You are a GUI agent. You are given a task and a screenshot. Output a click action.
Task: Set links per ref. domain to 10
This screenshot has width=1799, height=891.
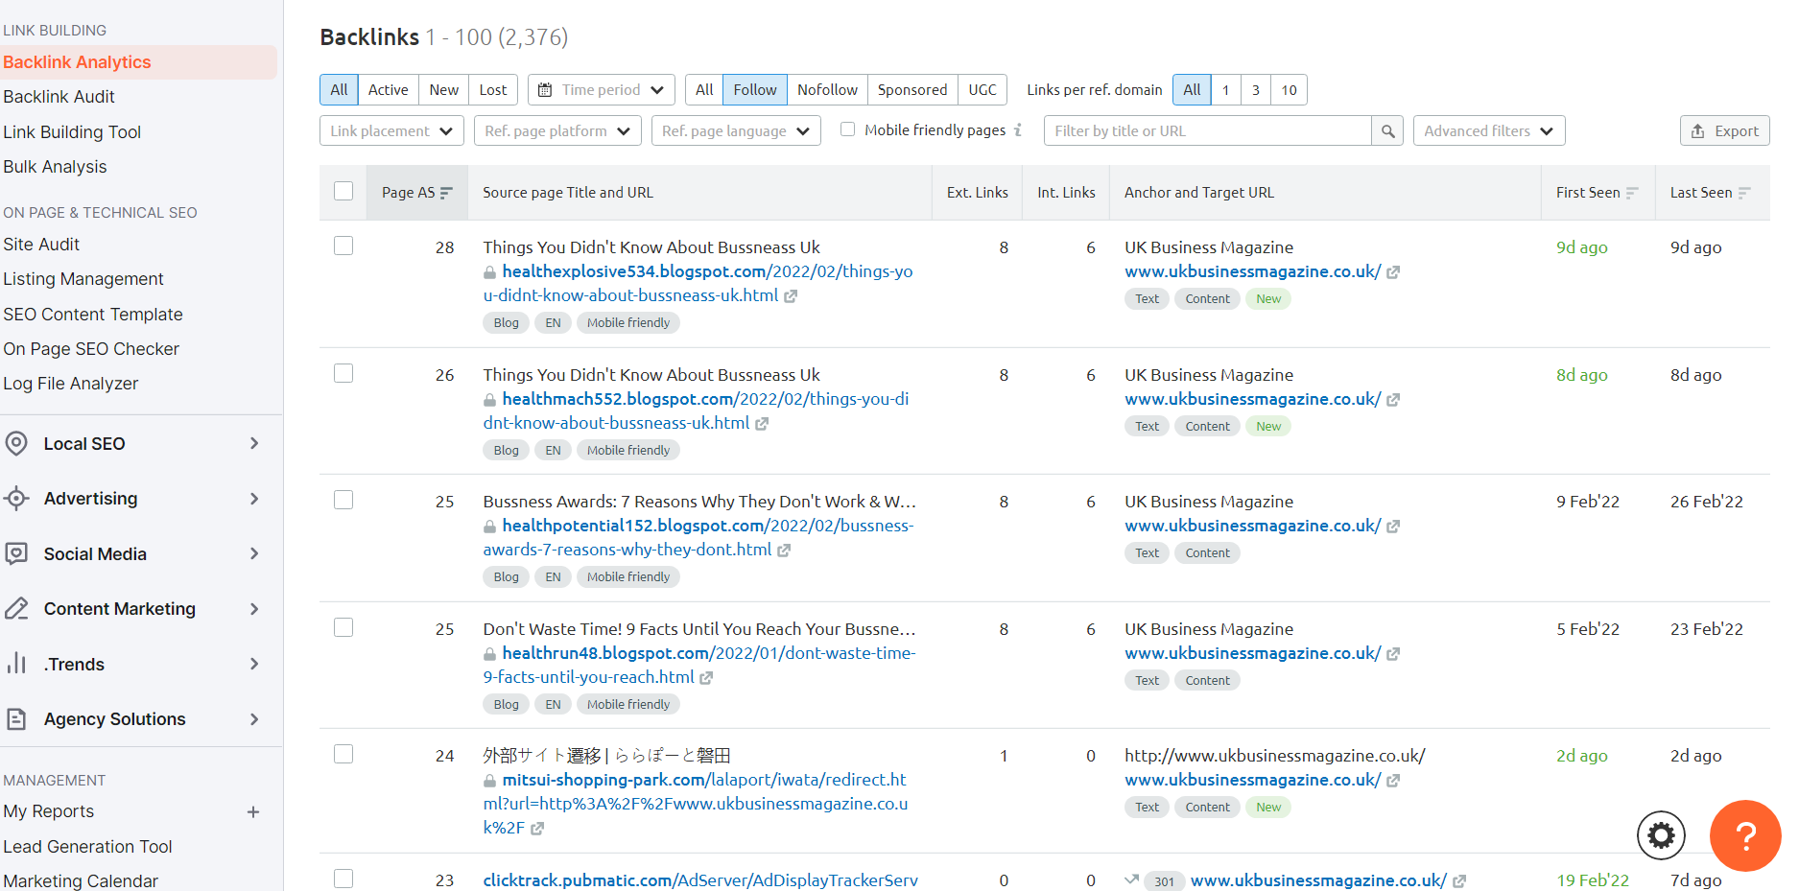coord(1289,90)
